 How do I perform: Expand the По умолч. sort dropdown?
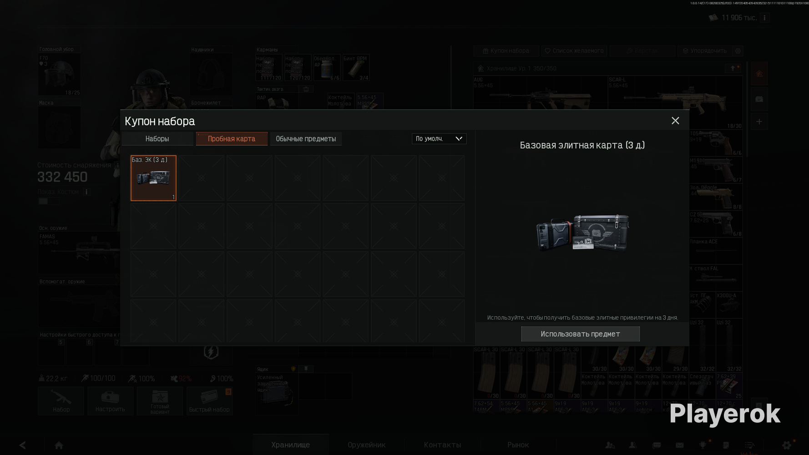tap(439, 139)
